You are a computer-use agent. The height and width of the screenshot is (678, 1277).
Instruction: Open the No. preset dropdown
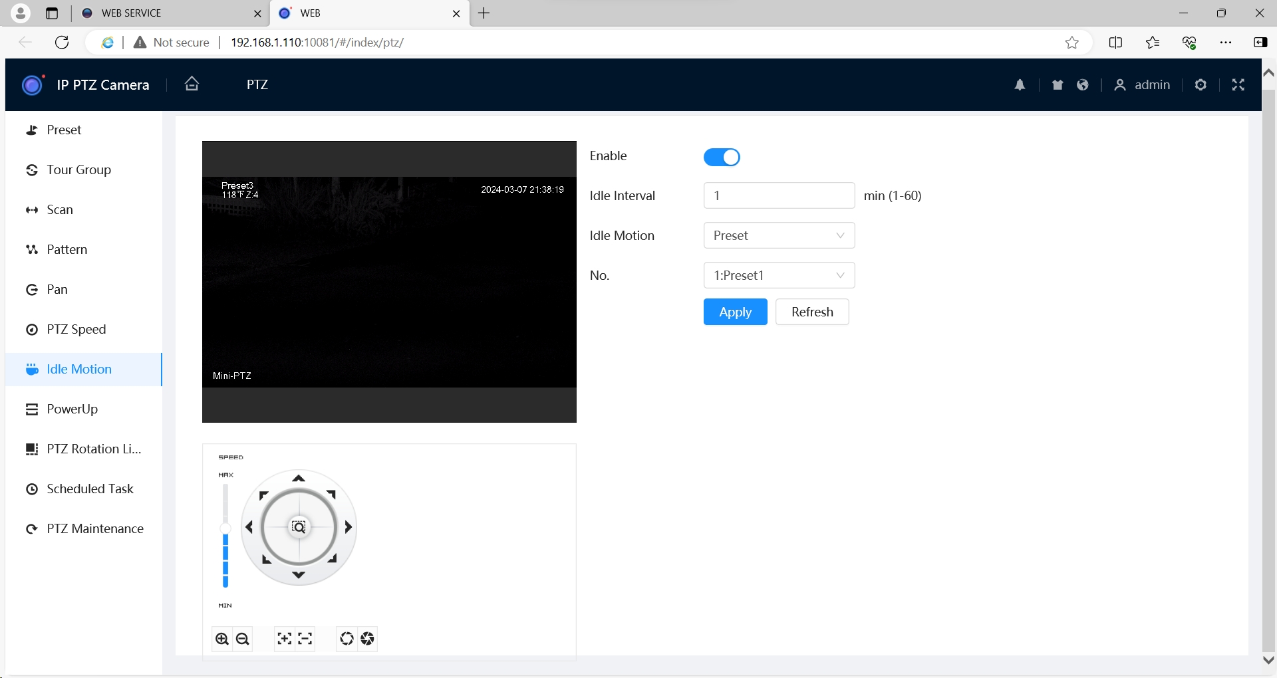point(779,275)
